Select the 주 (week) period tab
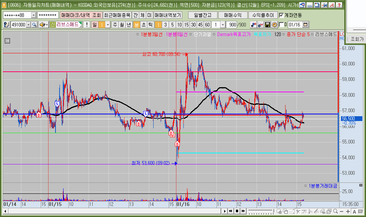 point(115,25)
